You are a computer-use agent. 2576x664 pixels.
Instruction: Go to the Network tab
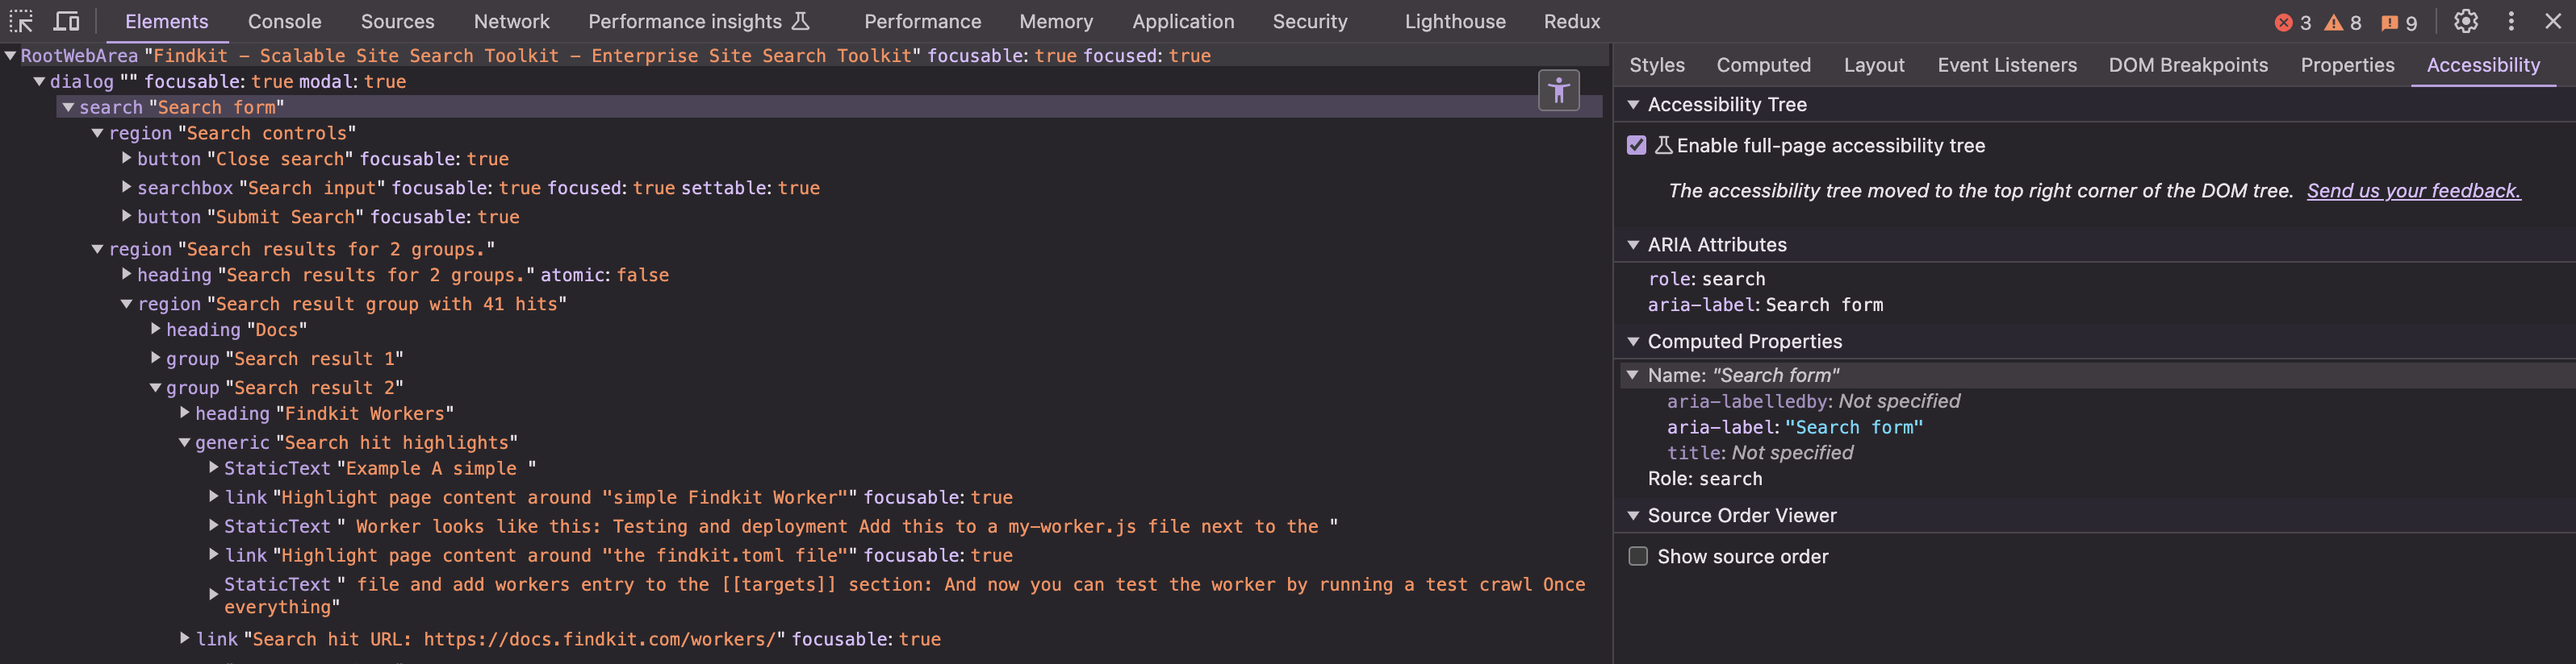[x=511, y=21]
